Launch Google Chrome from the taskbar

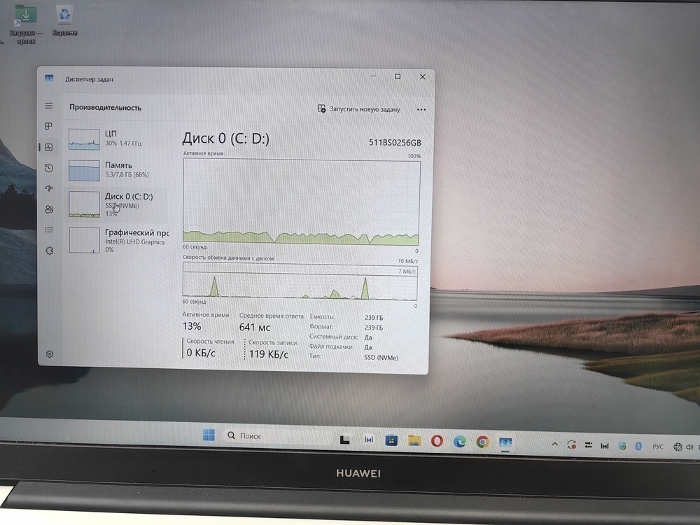point(482,442)
